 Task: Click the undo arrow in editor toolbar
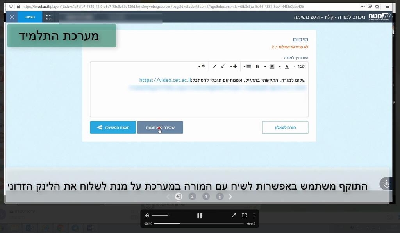coord(204,66)
